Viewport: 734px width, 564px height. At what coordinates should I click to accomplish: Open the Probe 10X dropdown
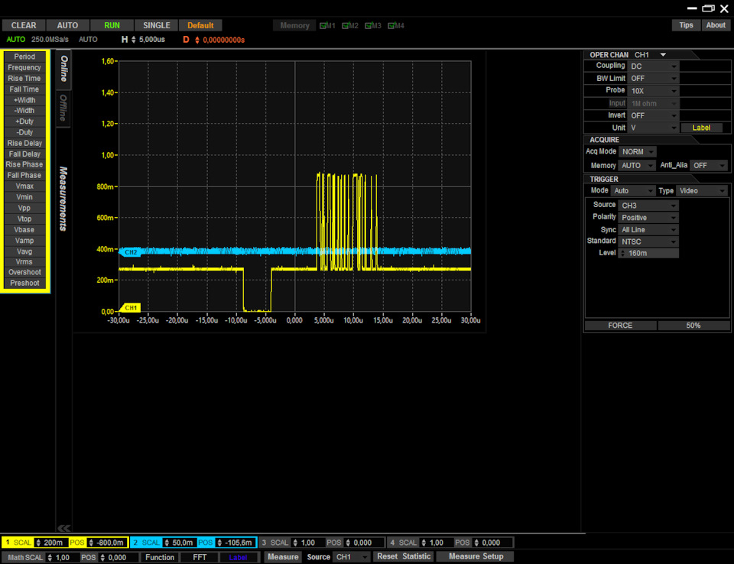[654, 91]
